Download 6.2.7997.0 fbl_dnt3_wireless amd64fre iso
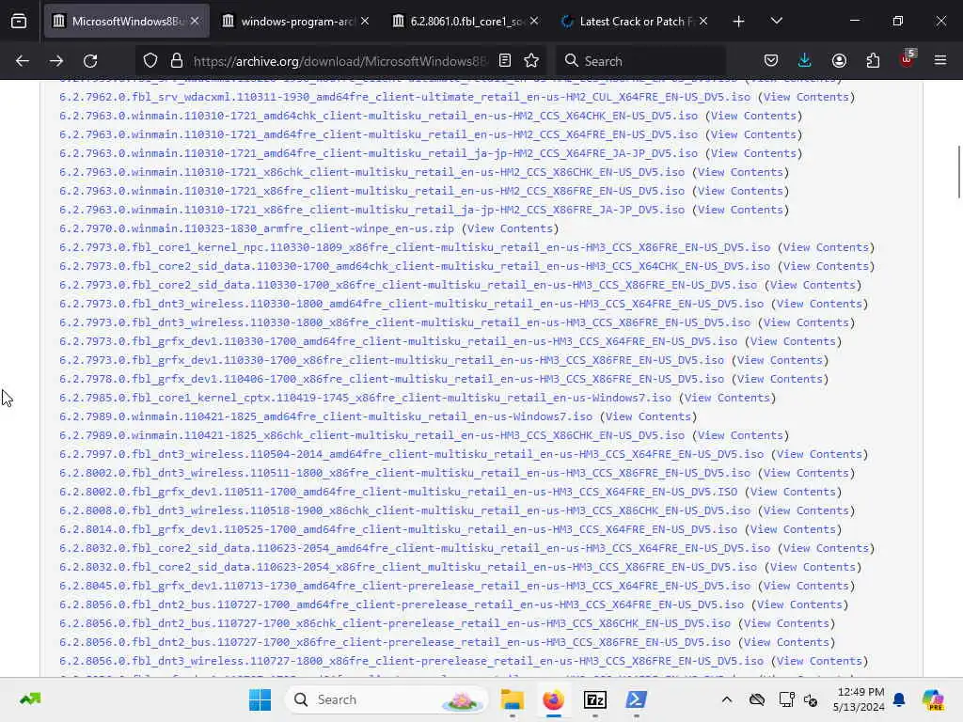This screenshot has height=722, width=963. [x=412, y=454]
